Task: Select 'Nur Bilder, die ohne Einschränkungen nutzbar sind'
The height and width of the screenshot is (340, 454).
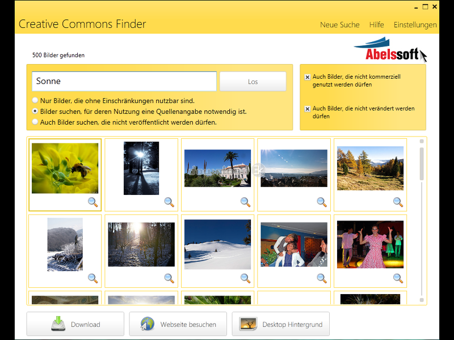Action: pyautogui.click(x=35, y=100)
